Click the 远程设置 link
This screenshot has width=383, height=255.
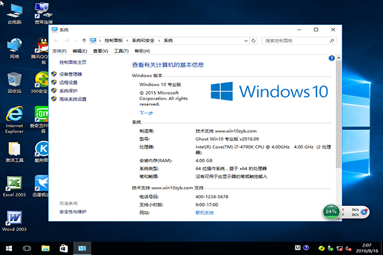(68, 82)
